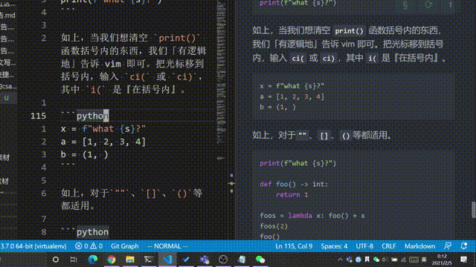The width and height of the screenshot is (476, 267).
Task: Open notifications bell in status bar
Action: coord(463,245)
